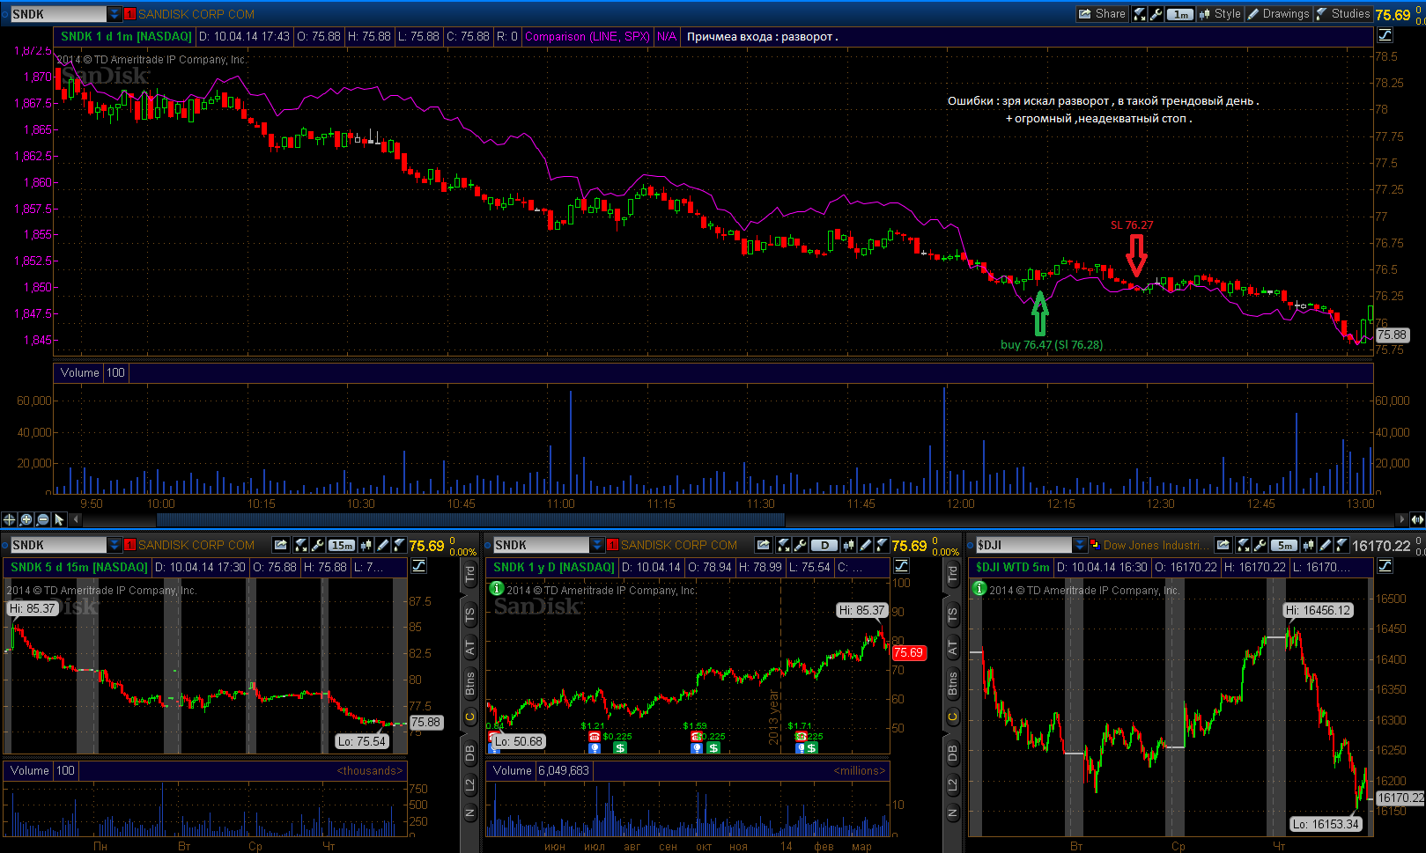Click the share icon on the 15m chart toolbar
Viewport: 1426px width, 853px height.
point(281,545)
